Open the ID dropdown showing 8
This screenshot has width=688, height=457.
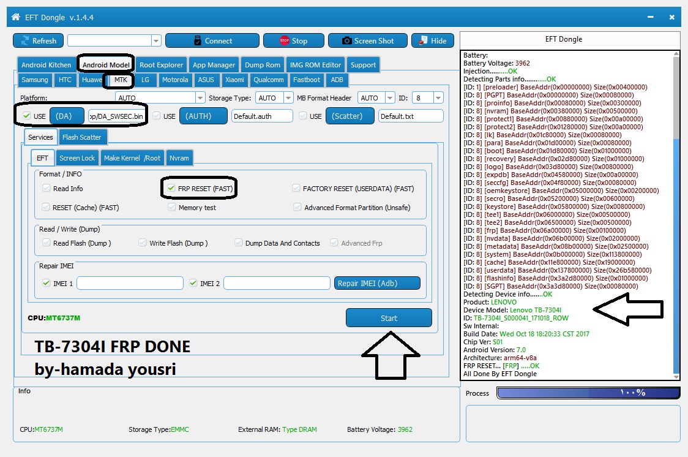pos(438,97)
